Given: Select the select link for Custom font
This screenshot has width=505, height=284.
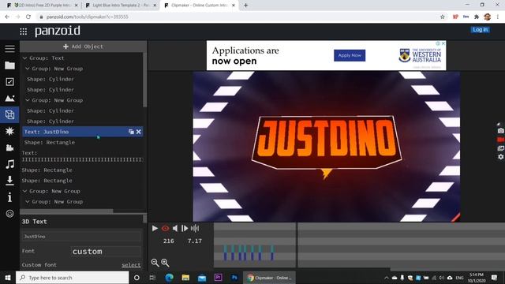Looking at the screenshot, I should point(131,265).
